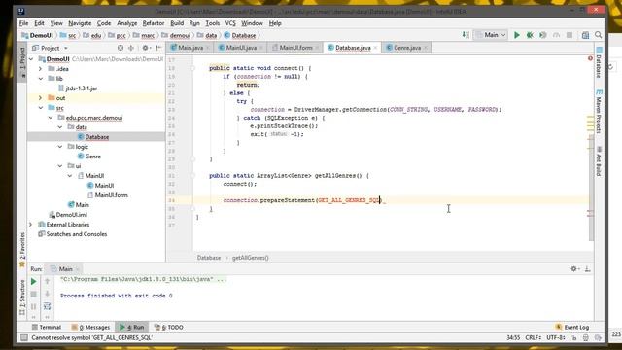
Task: Collapse all icon in Project panel header
Action: coord(131,48)
